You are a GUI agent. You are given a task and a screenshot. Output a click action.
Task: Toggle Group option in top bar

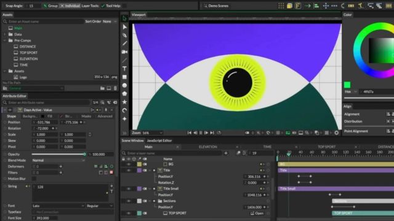click(x=50, y=6)
